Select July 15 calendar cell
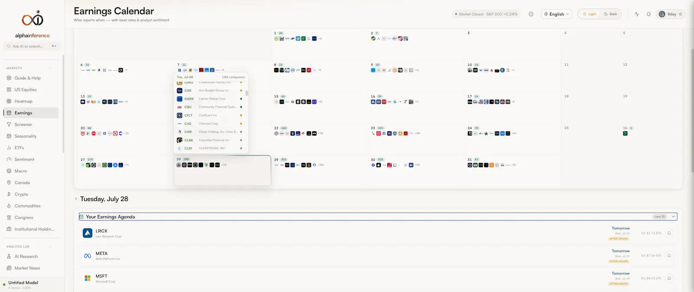Screen dimensions: 694x292 320,108
